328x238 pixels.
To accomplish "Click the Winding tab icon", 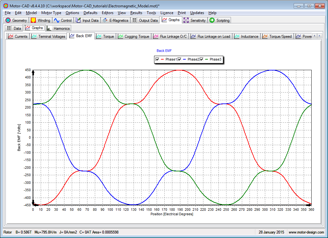I will coord(33,20).
